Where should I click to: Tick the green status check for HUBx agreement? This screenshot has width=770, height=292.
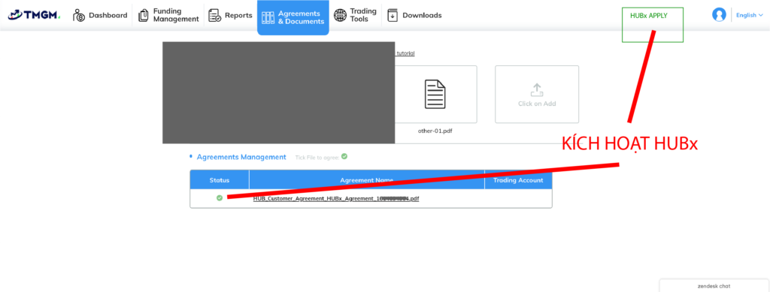pyautogui.click(x=220, y=198)
